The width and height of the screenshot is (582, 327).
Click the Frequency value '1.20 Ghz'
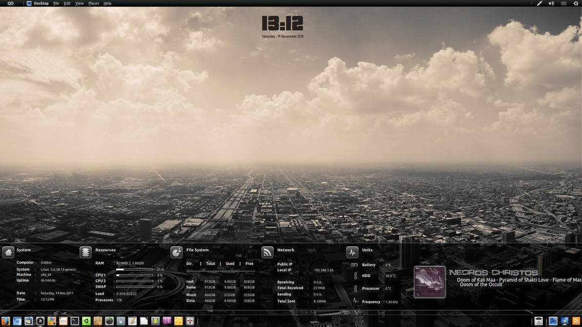click(392, 302)
